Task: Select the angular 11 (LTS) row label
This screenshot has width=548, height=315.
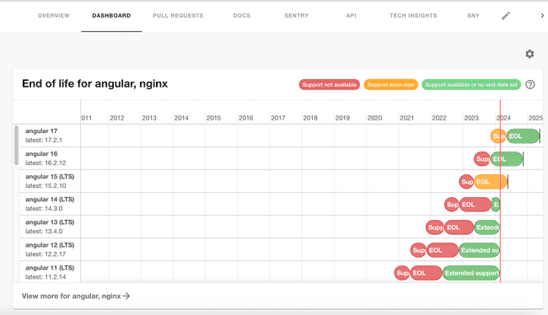Action: tap(50, 268)
